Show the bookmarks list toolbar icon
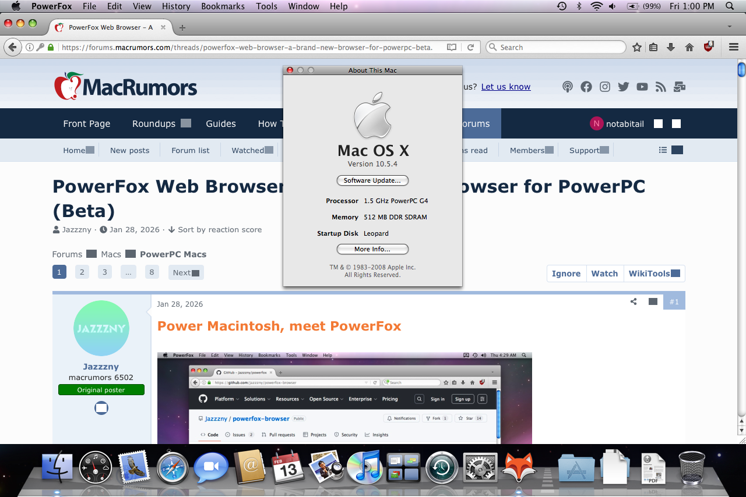 click(x=654, y=47)
